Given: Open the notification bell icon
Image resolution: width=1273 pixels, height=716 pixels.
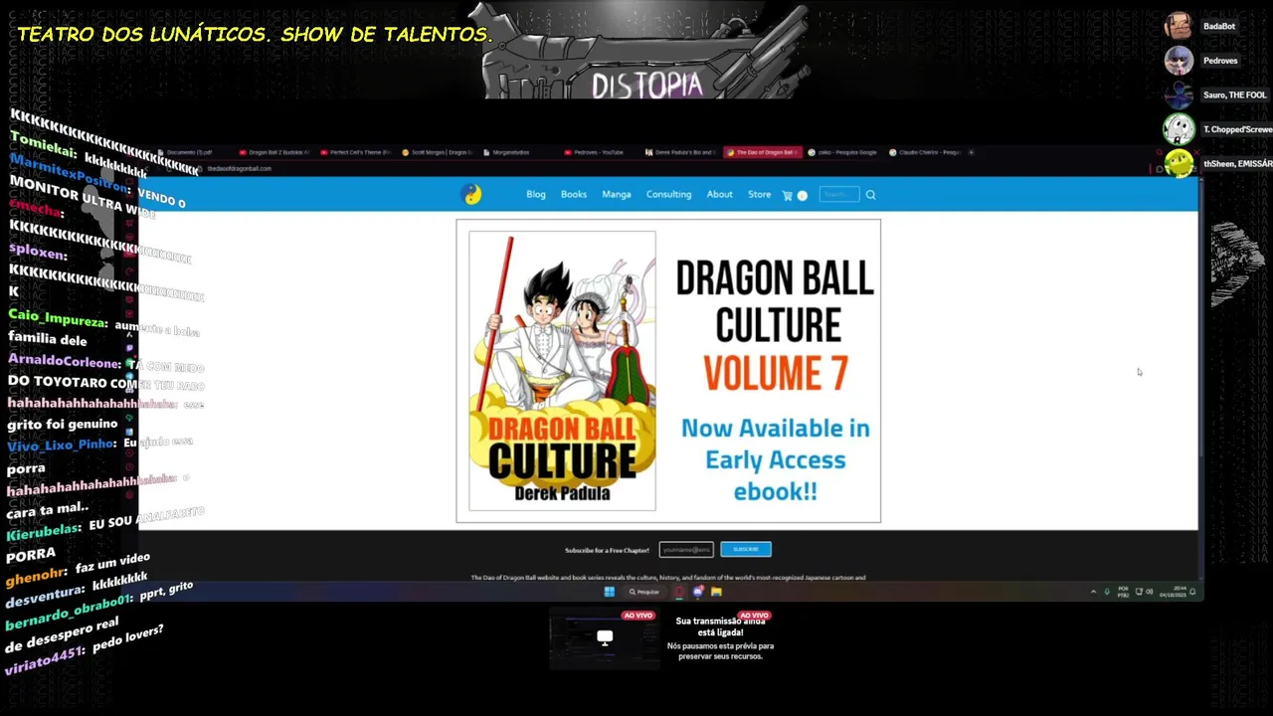Looking at the screenshot, I should (x=1192, y=592).
